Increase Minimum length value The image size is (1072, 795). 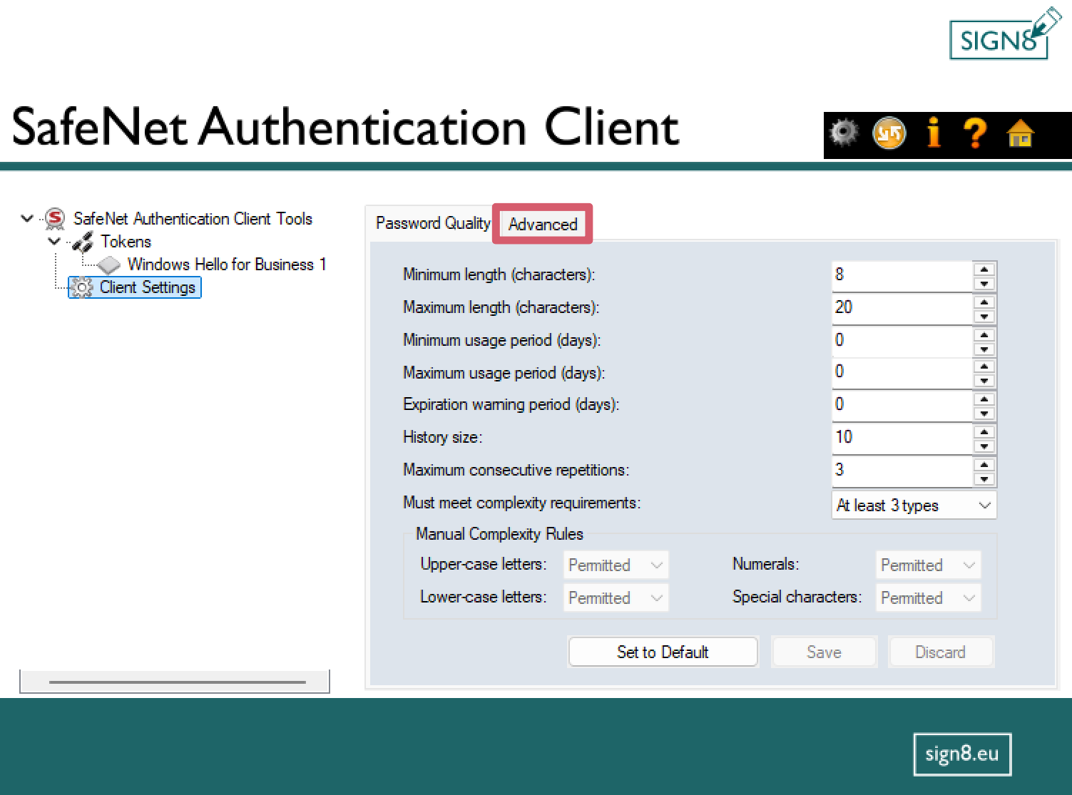(x=984, y=269)
